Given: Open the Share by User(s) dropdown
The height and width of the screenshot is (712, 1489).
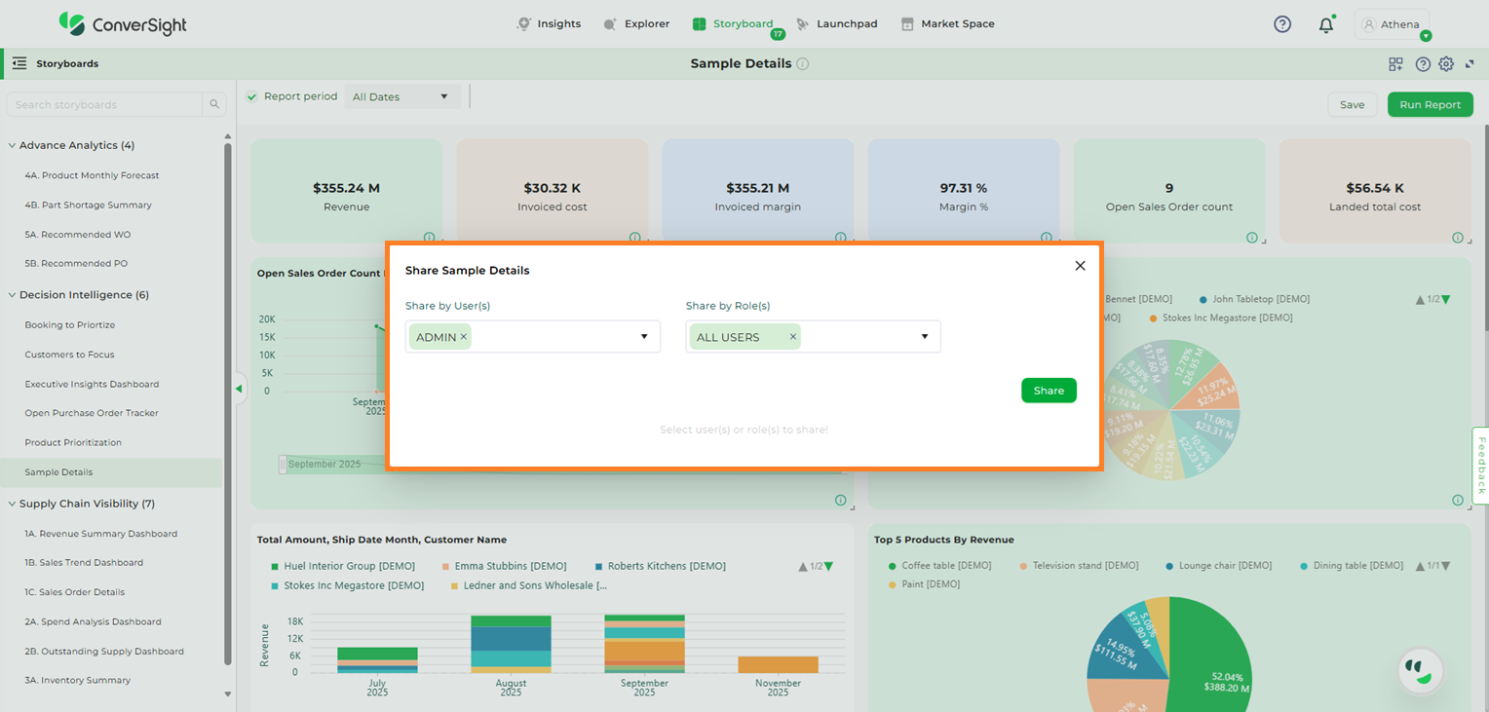Looking at the screenshot, I should pyautogui.click(x=644, y=337).
